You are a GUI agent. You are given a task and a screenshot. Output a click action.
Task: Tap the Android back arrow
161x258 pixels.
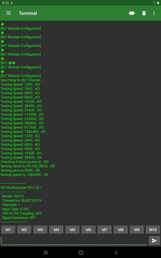116,252
